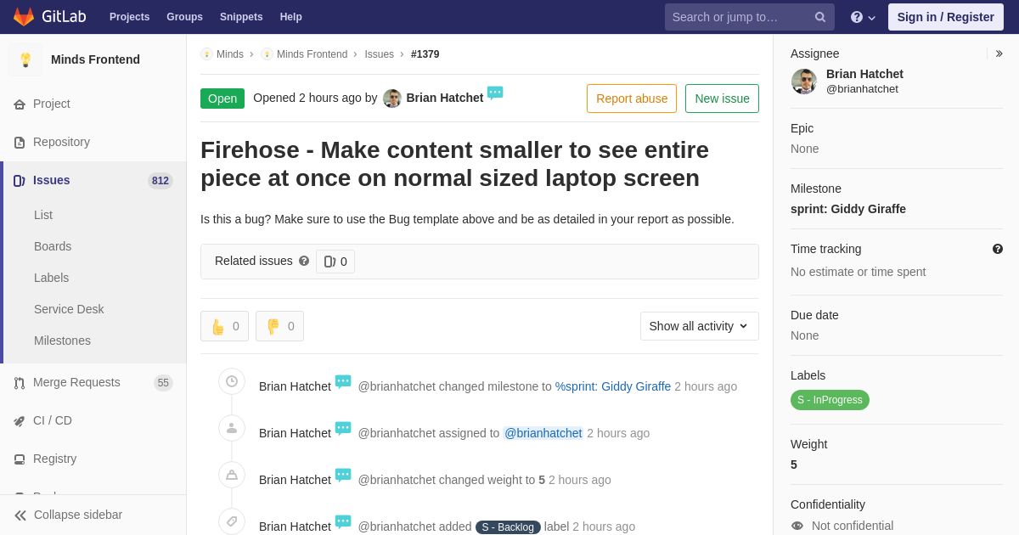Open the Brian Hatchet author link

[x=445, y=98]
